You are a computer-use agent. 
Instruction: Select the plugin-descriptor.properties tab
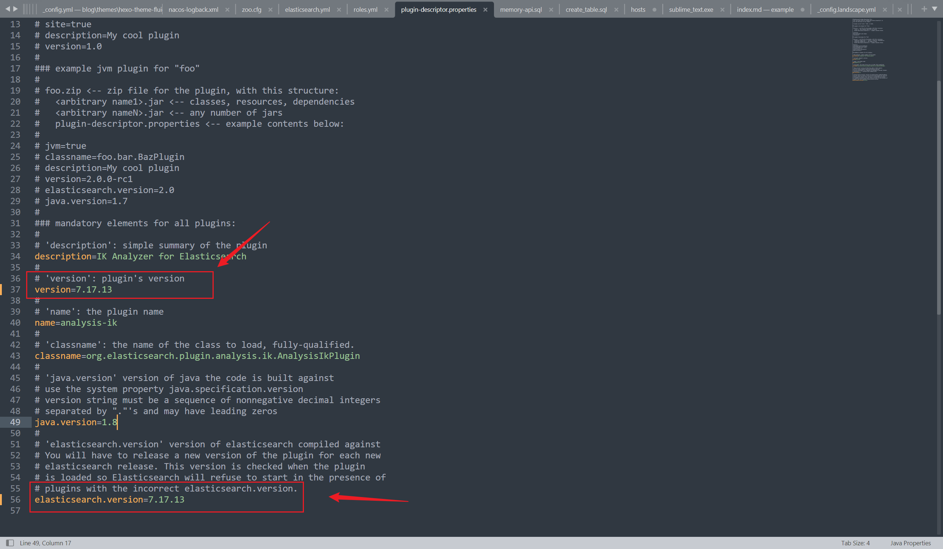point(439,9)
